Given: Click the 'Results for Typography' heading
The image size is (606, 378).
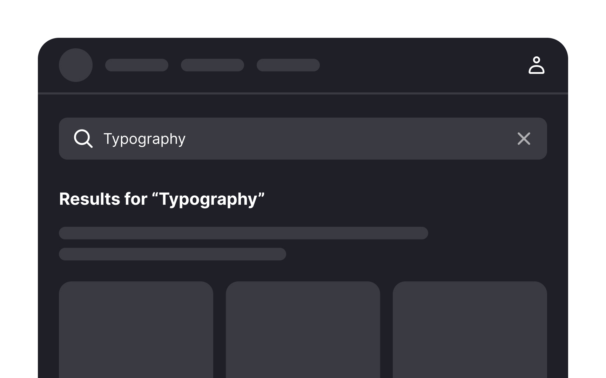Looking at the screenshot, I should 162,198.
